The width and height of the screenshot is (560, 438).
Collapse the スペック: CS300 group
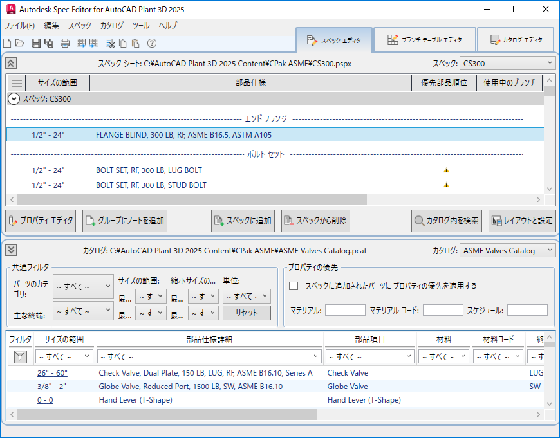point(14,99)
